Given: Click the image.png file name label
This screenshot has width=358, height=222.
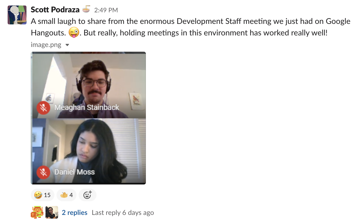Looking at the screenshot, I should 46,45.
